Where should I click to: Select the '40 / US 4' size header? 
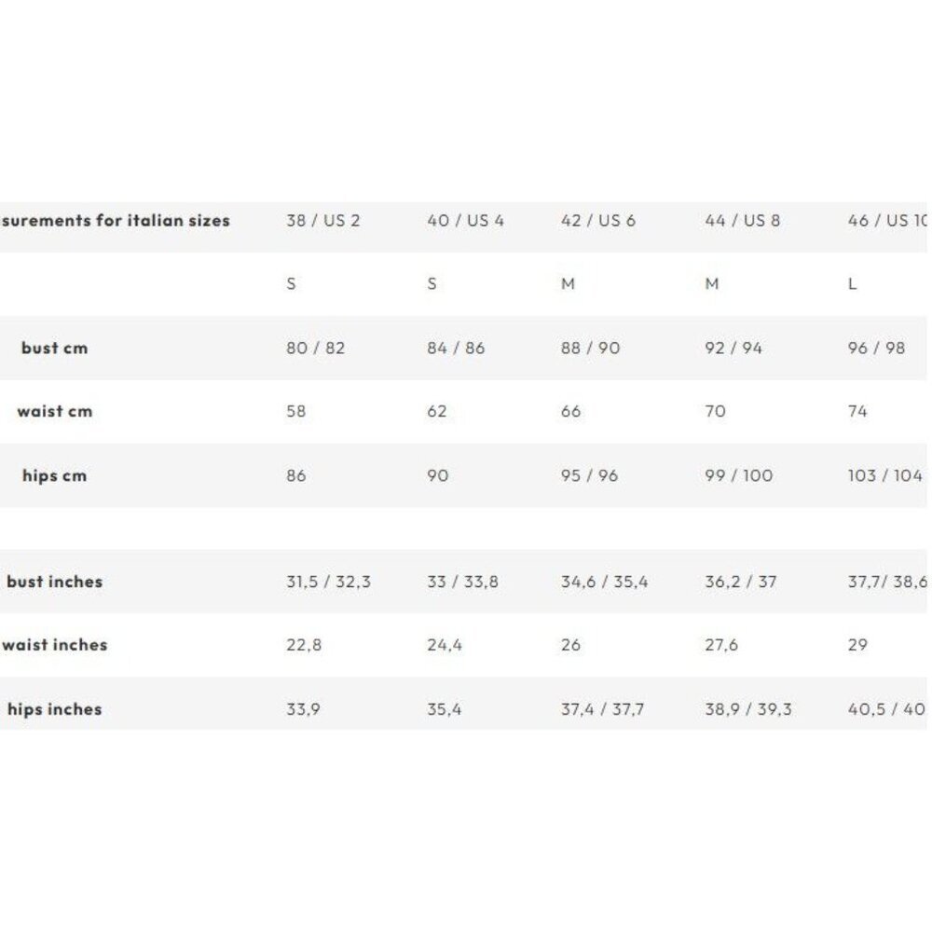tap(465, 221)
